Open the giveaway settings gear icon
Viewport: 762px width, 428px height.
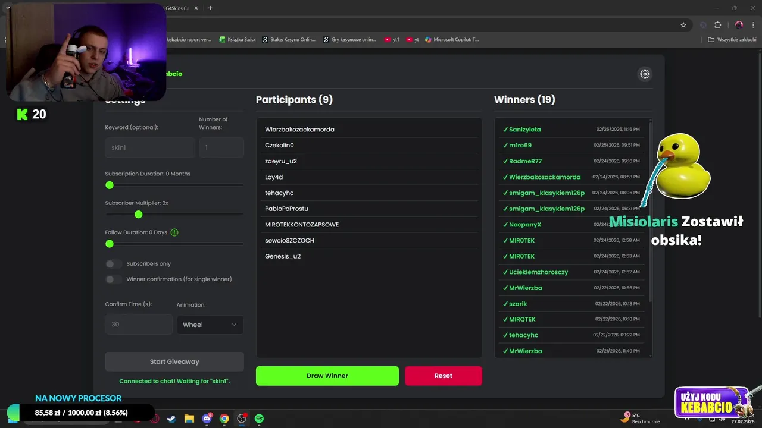(x=645, y=74)
